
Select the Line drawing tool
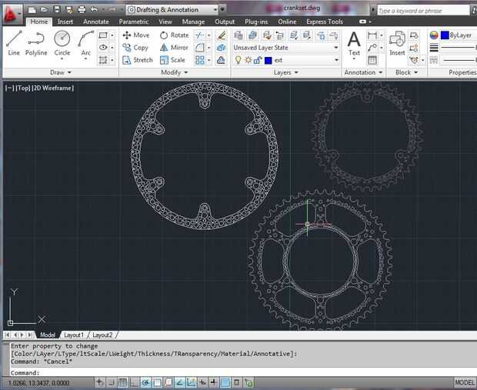click(x=14, y=43)
